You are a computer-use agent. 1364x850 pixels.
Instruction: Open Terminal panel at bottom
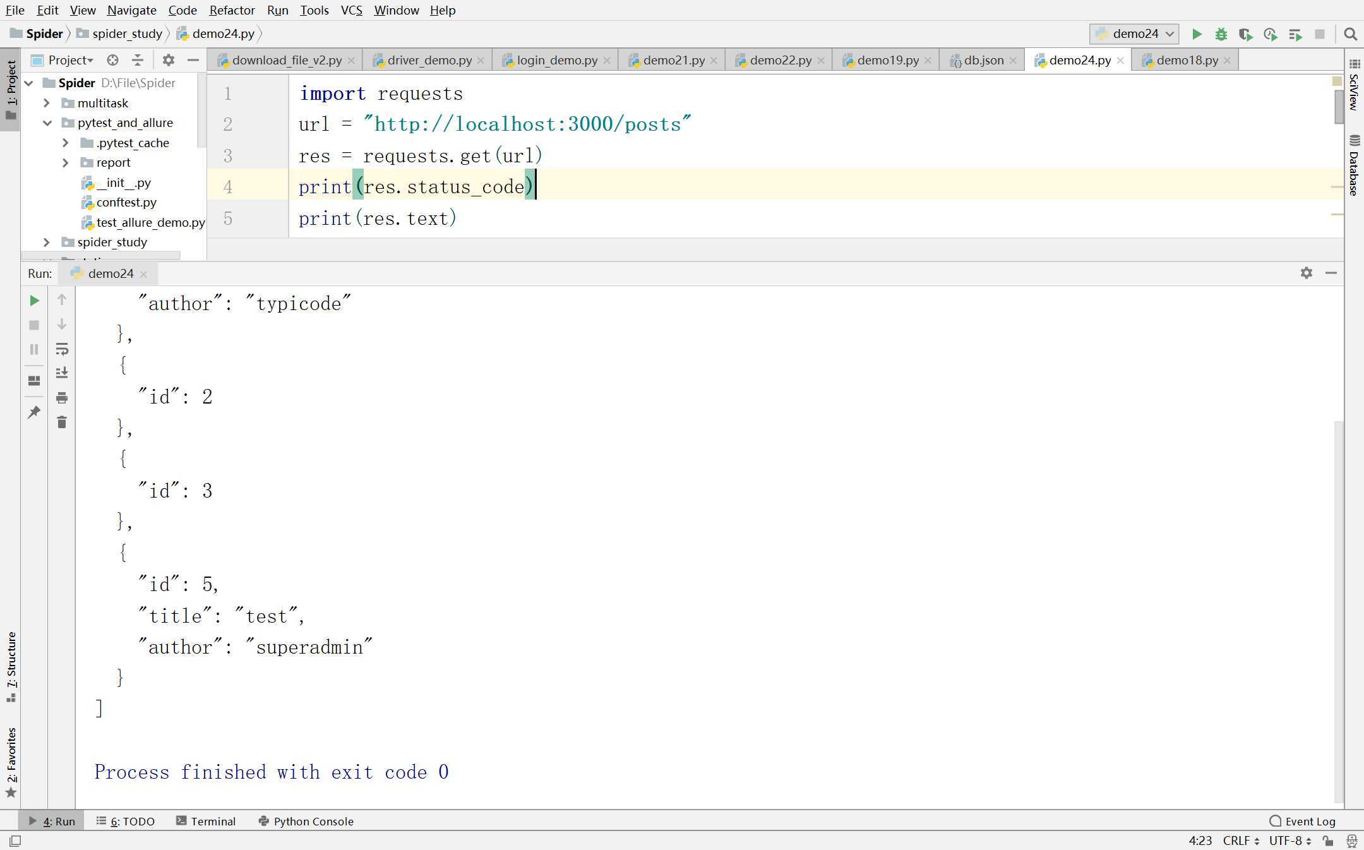(x=212, y=820)
